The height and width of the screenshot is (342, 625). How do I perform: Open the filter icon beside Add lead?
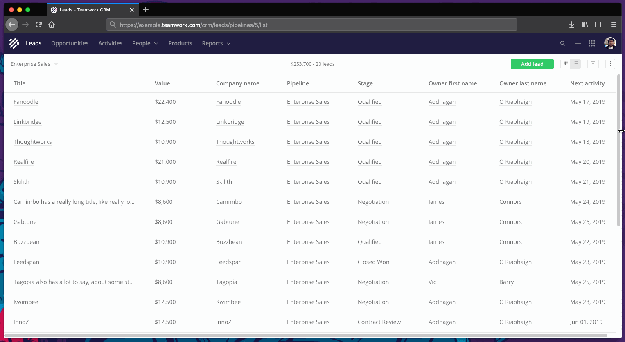(x=593, y=64)
